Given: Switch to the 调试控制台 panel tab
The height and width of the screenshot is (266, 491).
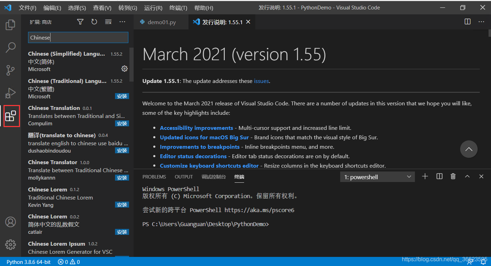Looking at the screenshot, I should click(x=214, y=177).
